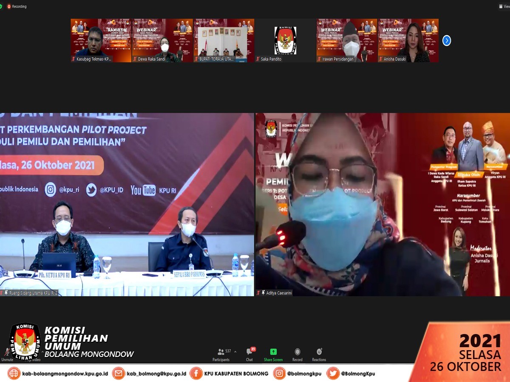Select Dewa Raka Sandi video thumbnail
Image resolution: width=510 pixels, height=382 pixels.
(x=162, y=40)
